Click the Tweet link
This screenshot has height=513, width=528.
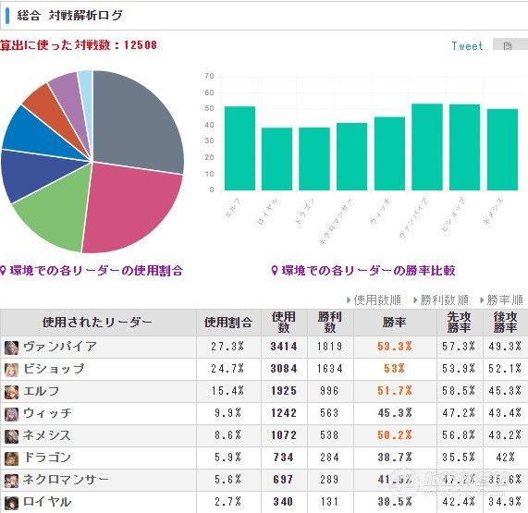click(x=467, y=46)
